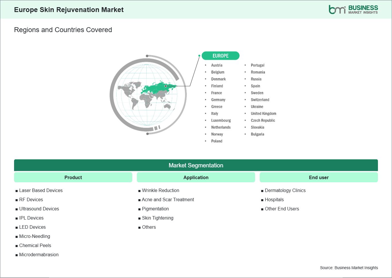
Task: Click Italy in the country list
Action: pyautogui.click(x=215, y=113)
